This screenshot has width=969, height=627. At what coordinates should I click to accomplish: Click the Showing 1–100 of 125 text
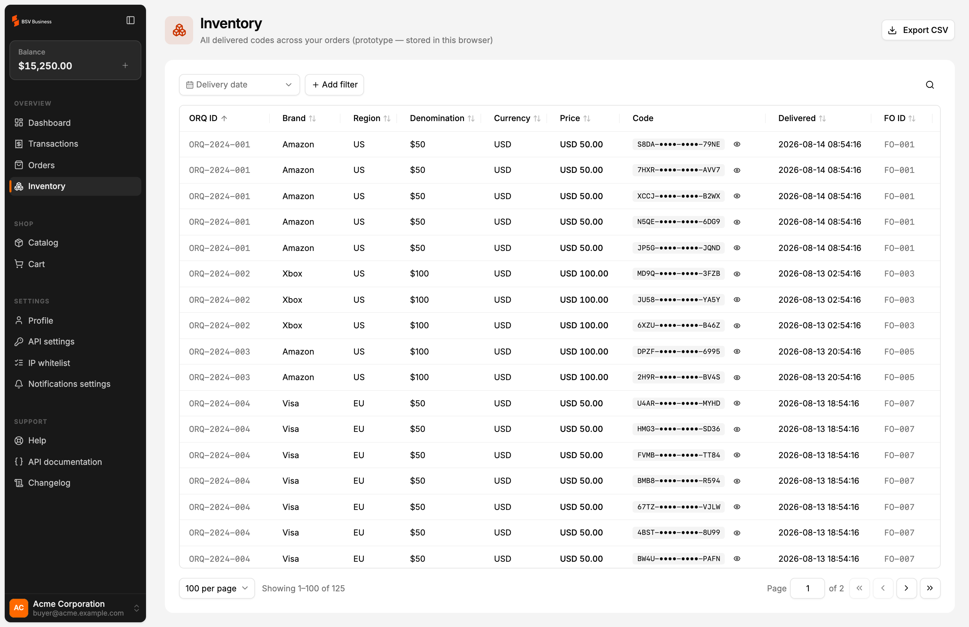pos(303,588)
